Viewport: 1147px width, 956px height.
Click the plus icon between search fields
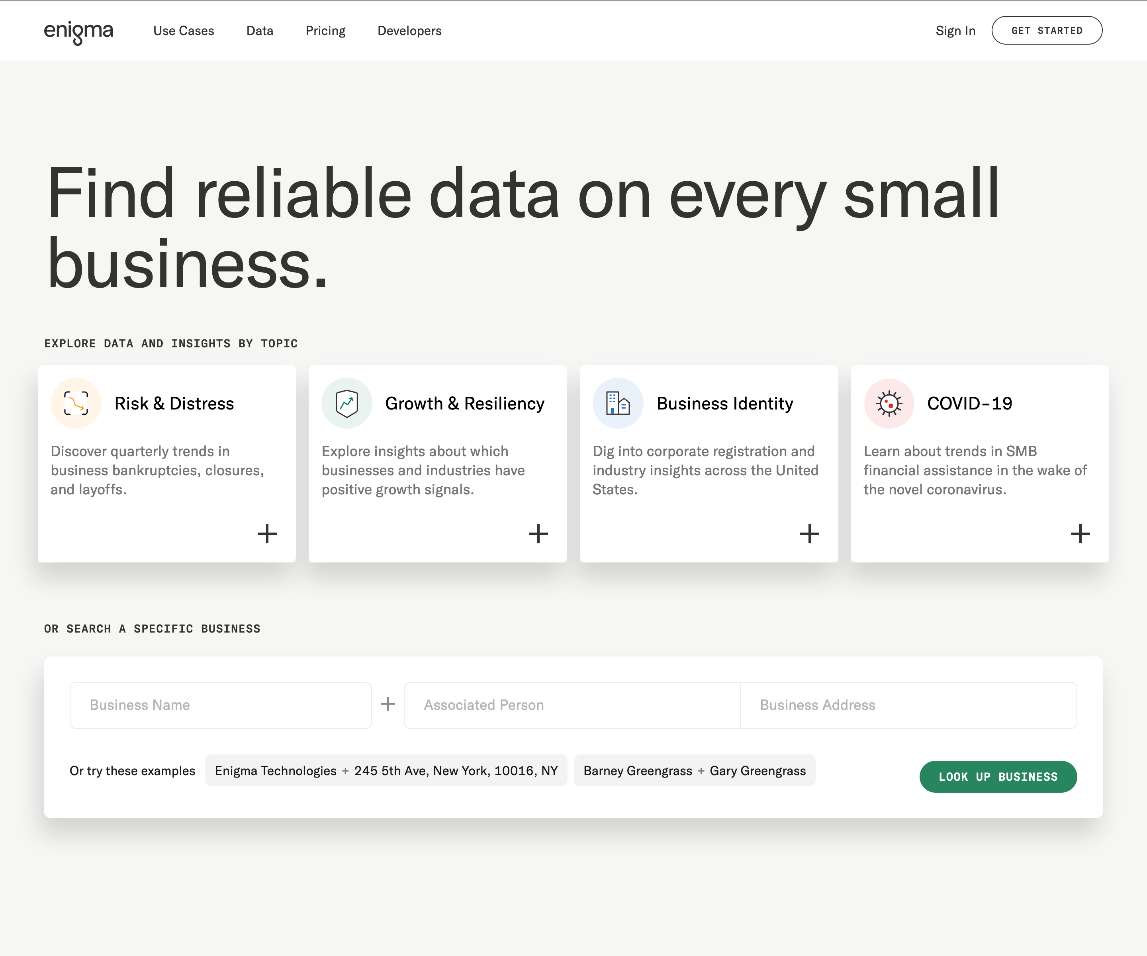[x=388, y=704]
